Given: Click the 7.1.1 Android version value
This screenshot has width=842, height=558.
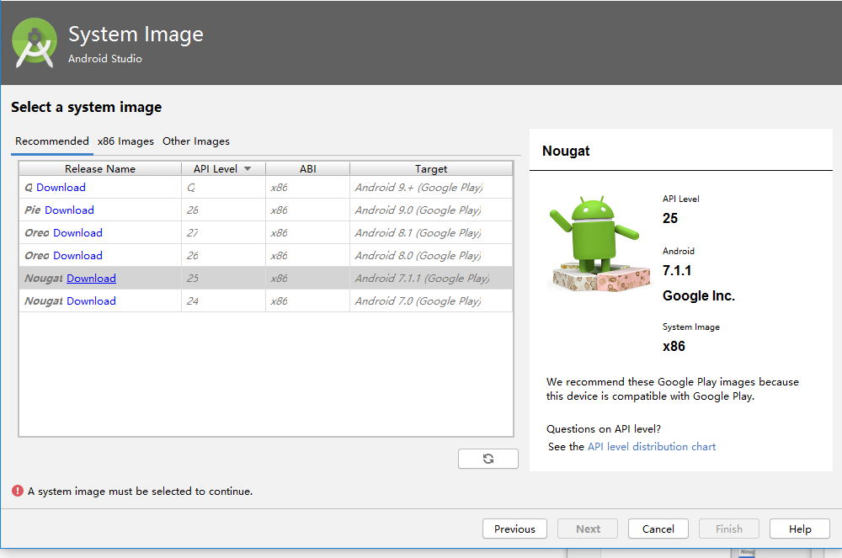Looking at the screenshot, I should [677, 270].
